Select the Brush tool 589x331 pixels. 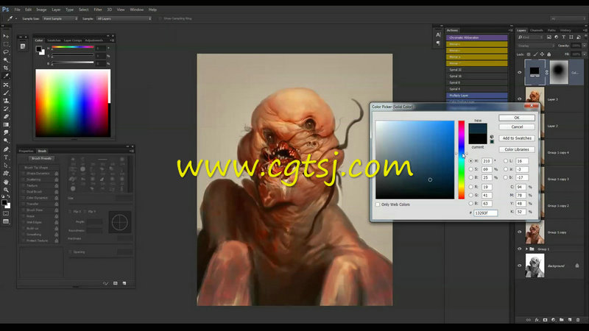point(6,93)
